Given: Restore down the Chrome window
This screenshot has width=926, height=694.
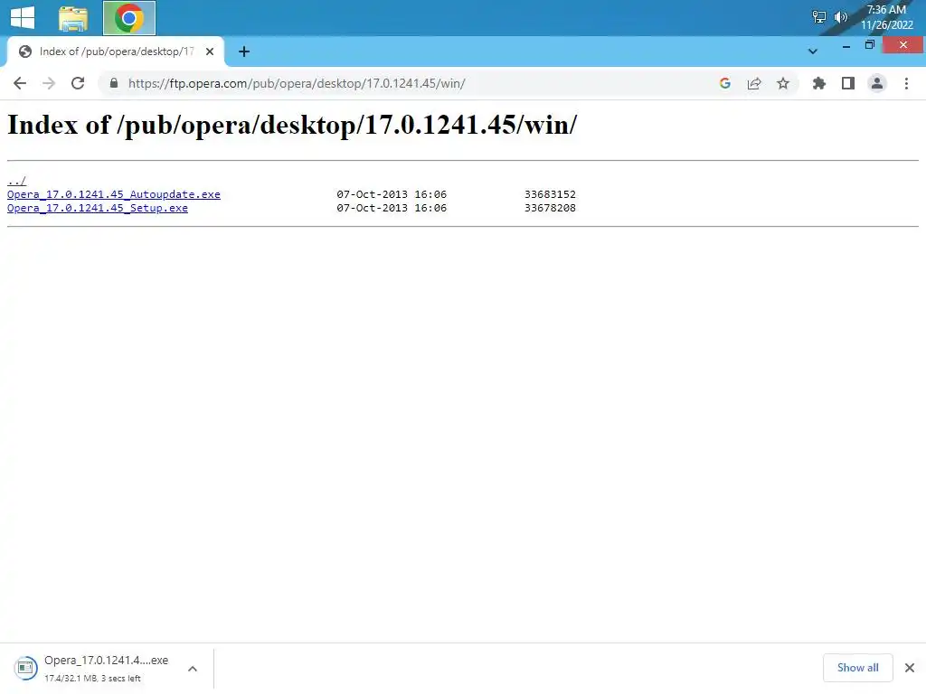Looking at the screenshot, I should tap(870, 45).
